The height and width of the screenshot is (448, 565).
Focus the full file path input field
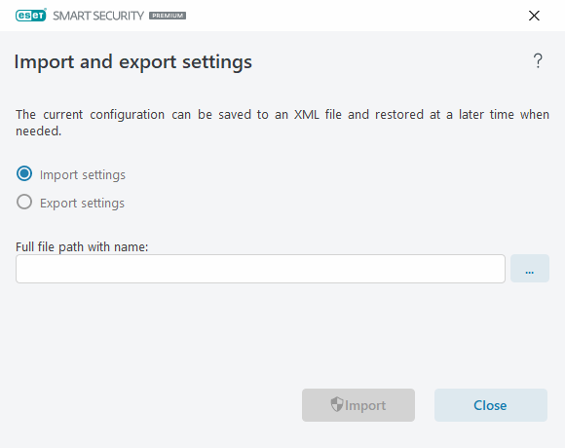coord(260,269)
